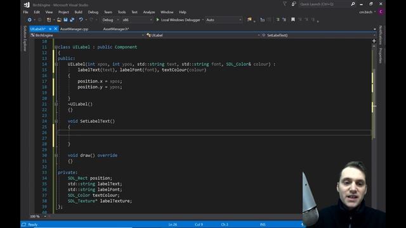
Task: Open the Solution Explorer side tab
Action: (x=25, y=39)
